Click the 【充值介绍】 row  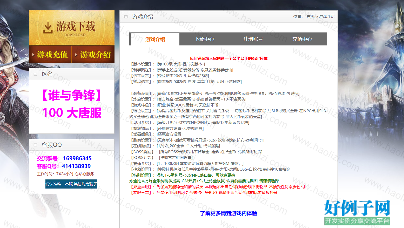pyautogui.click(x=186, y=164)
